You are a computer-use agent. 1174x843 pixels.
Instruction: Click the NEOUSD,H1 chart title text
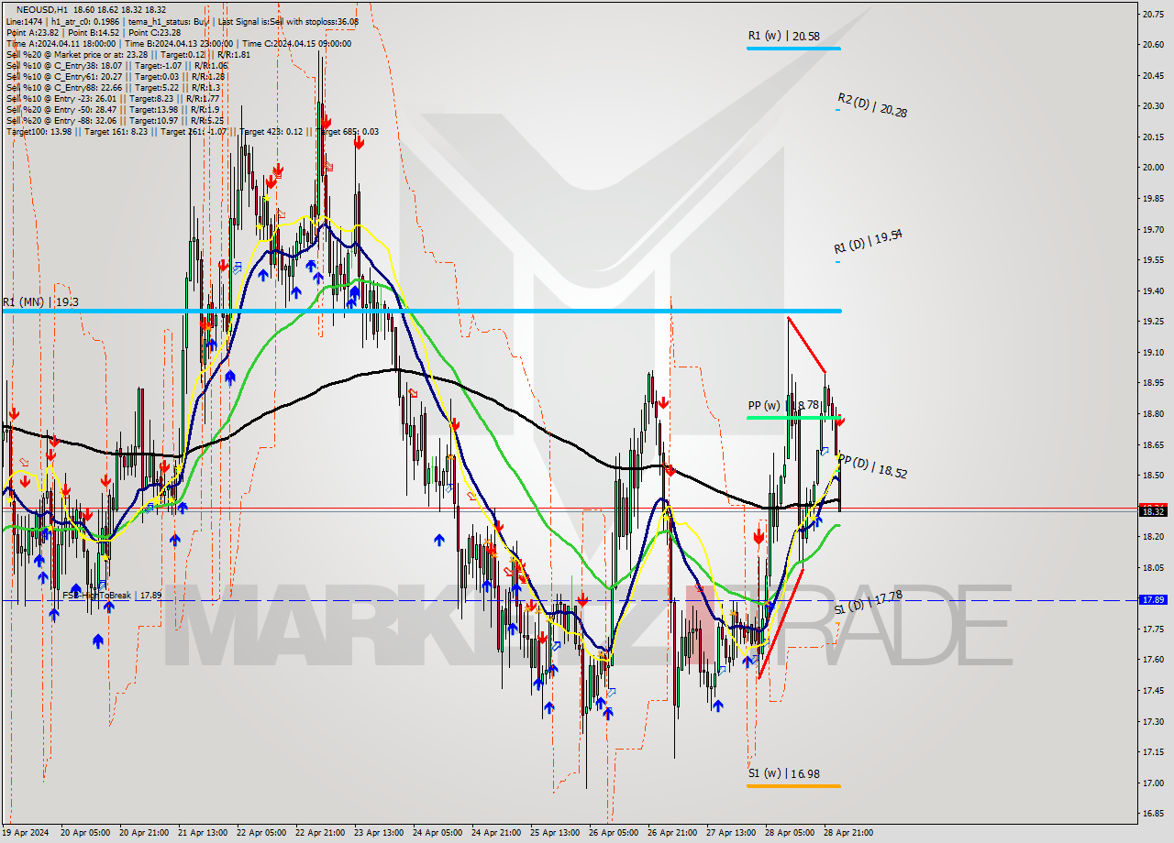point(41,9)
